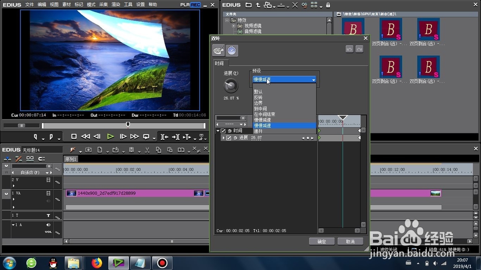Viewport: 481px width, 270px height.
Task: Toggle the title T icon on 1 T track
Action: [48, 215]
